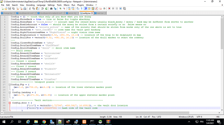The image size is (224, 125).
Task: Zoom in with magnifier plus icon
Action: click(60, 8)
